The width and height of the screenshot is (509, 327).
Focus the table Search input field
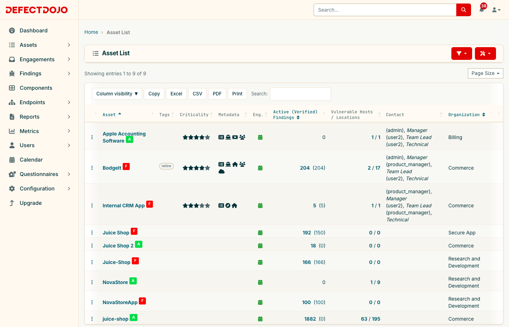[301, 94]
